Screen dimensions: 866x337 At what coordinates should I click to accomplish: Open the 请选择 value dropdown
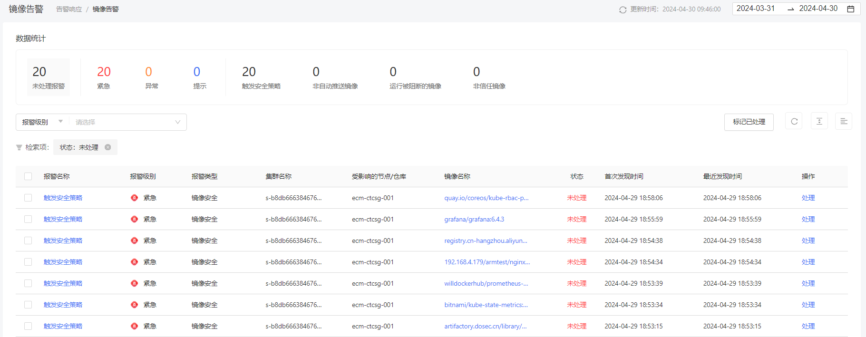(x=128, y=122)
